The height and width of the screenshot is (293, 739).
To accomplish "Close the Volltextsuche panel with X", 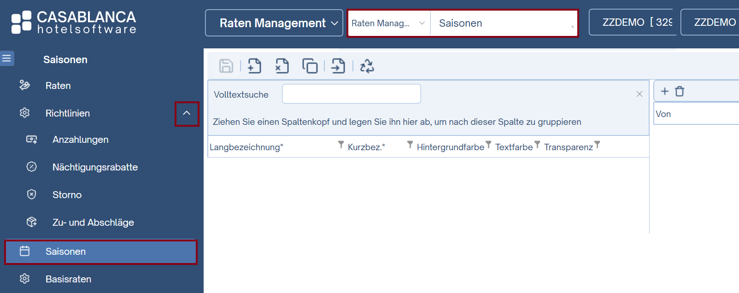I will tap(639, 94).
